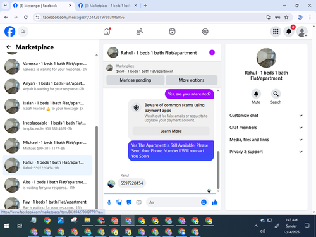Click the chat messages scrollbar
This screenshot has height=237, width=316.
click(x=218, y=170)
